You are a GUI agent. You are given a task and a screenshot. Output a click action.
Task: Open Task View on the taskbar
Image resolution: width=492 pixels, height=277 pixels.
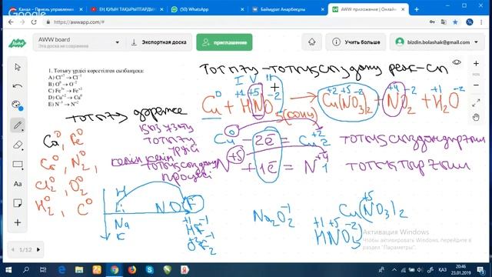(x=43, y=270)
